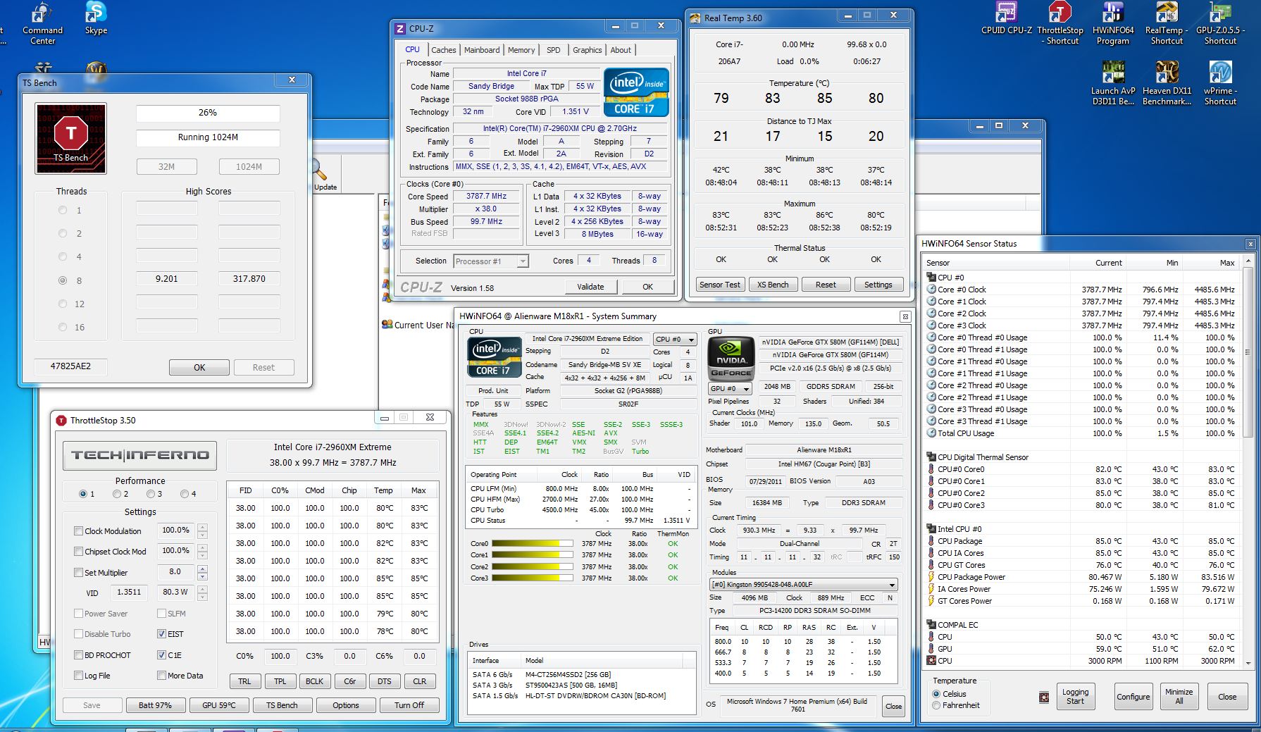Launch HWiNFO64 Program desktop icon
The image size is (1261, 732).
tap(1113, 23)
